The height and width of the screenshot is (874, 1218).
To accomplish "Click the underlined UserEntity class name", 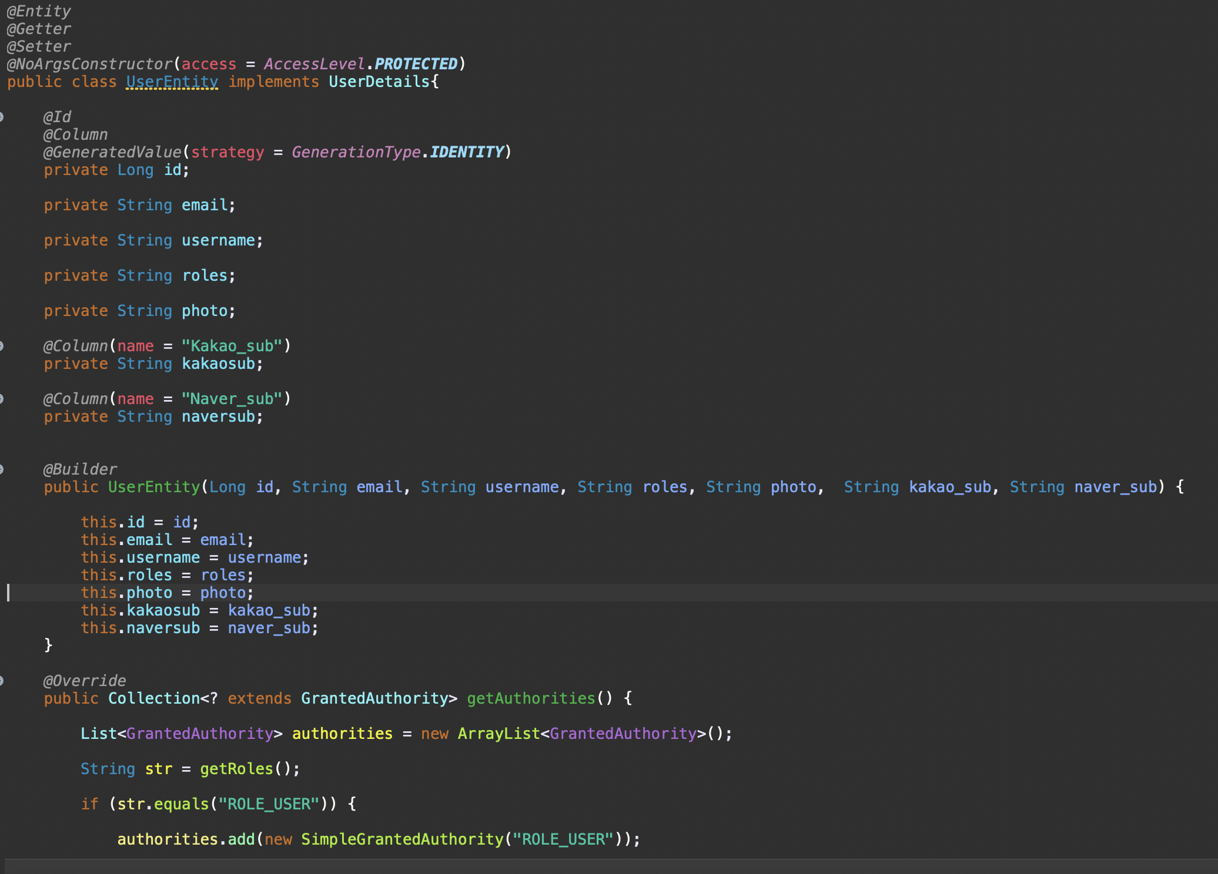I will point(172,82).
